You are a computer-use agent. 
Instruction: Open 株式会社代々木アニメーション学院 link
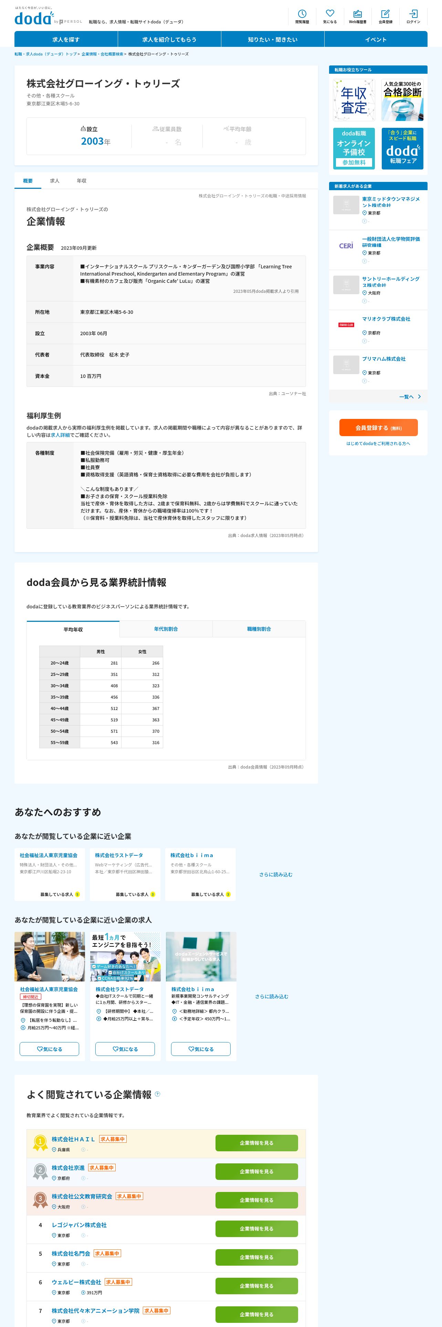click(96, 1310)
